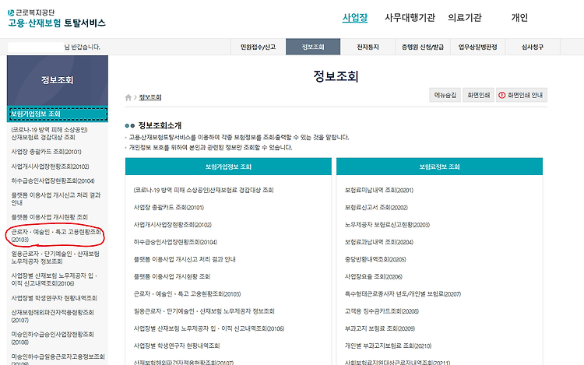This screenshot has width=584, height=365.
Task: Click the 화면인쇄 안내 button with warning icon
Action: coord(522,95)
